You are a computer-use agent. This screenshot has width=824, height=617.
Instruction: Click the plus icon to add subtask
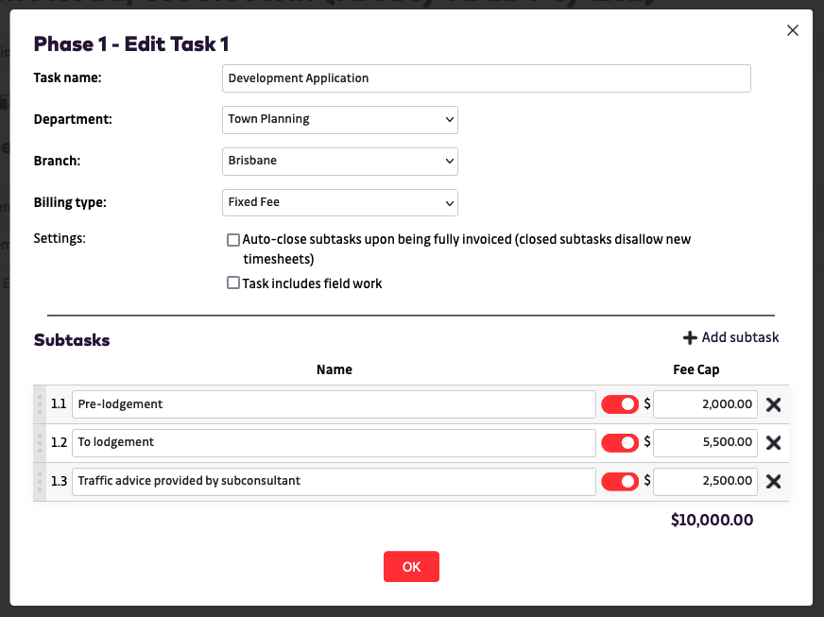pos(690,338)
